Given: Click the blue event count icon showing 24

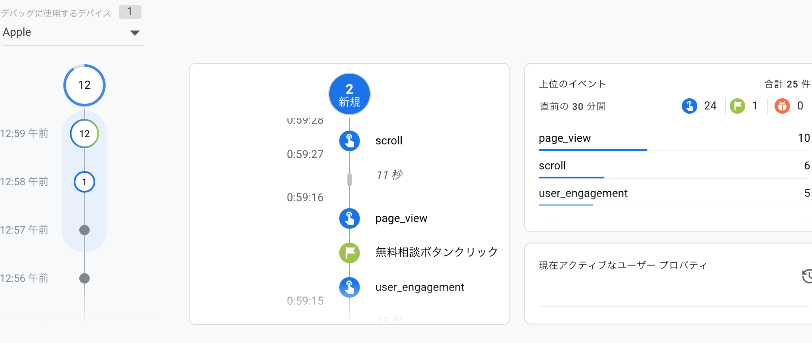Looking at the screenshot, I should (x=689, y=106).
